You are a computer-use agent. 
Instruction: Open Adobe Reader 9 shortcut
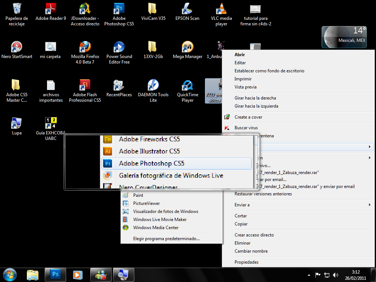pos(51,12)
